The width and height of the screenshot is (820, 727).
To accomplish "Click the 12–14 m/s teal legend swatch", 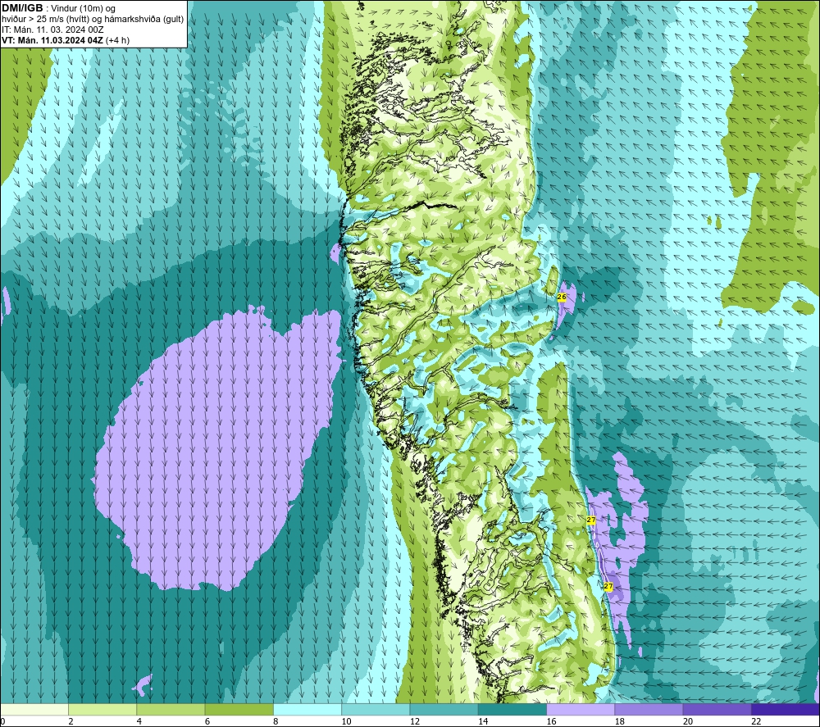I will [x=444, y=709].
